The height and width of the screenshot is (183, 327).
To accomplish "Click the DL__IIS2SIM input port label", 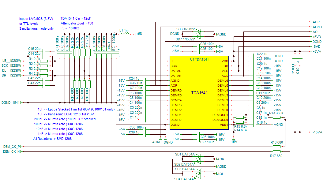I will (x=11, y=71).
